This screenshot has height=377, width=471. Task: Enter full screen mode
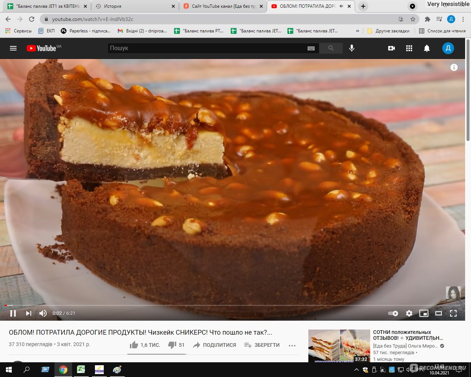[x=453, y=313]
